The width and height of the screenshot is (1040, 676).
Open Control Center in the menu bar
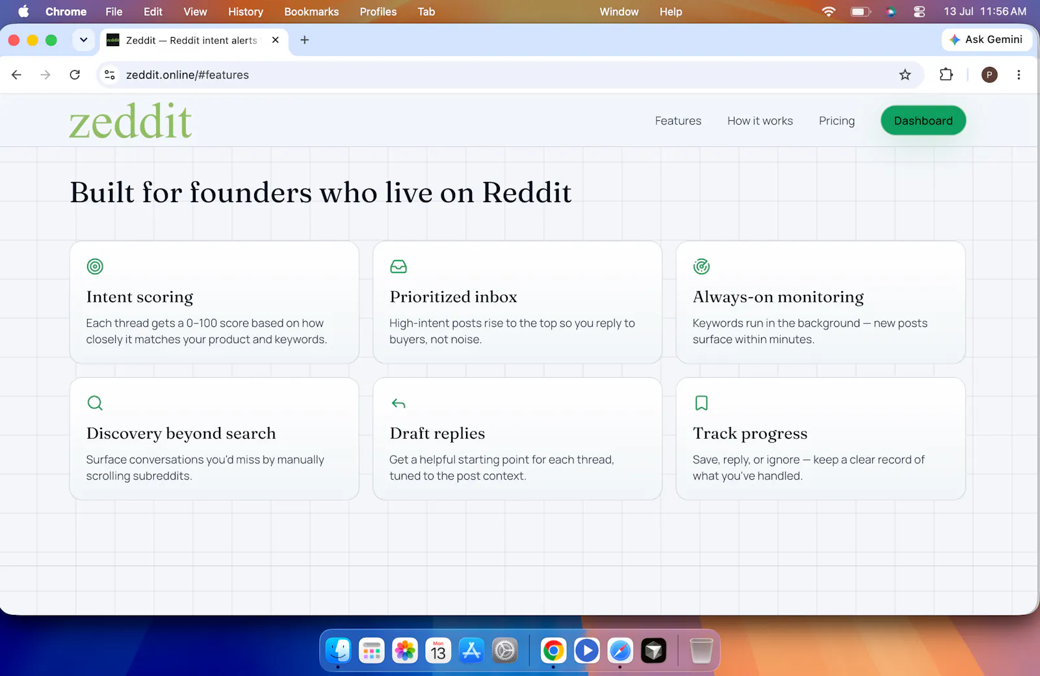click(x=919, y=12)
